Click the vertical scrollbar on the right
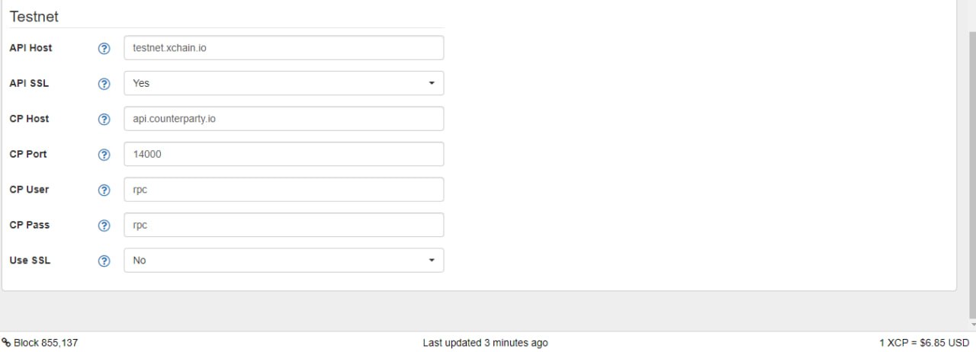Screen dimensions: 976x352 point(971,174)
